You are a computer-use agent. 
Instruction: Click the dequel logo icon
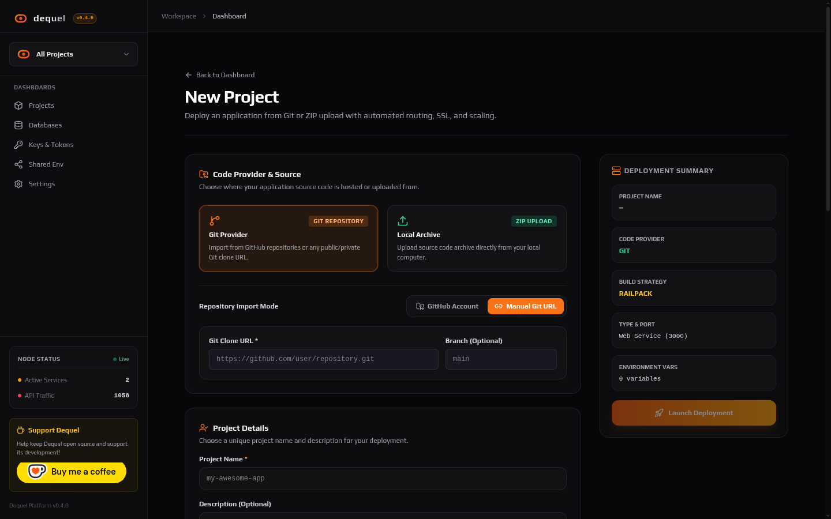point(21,18)
